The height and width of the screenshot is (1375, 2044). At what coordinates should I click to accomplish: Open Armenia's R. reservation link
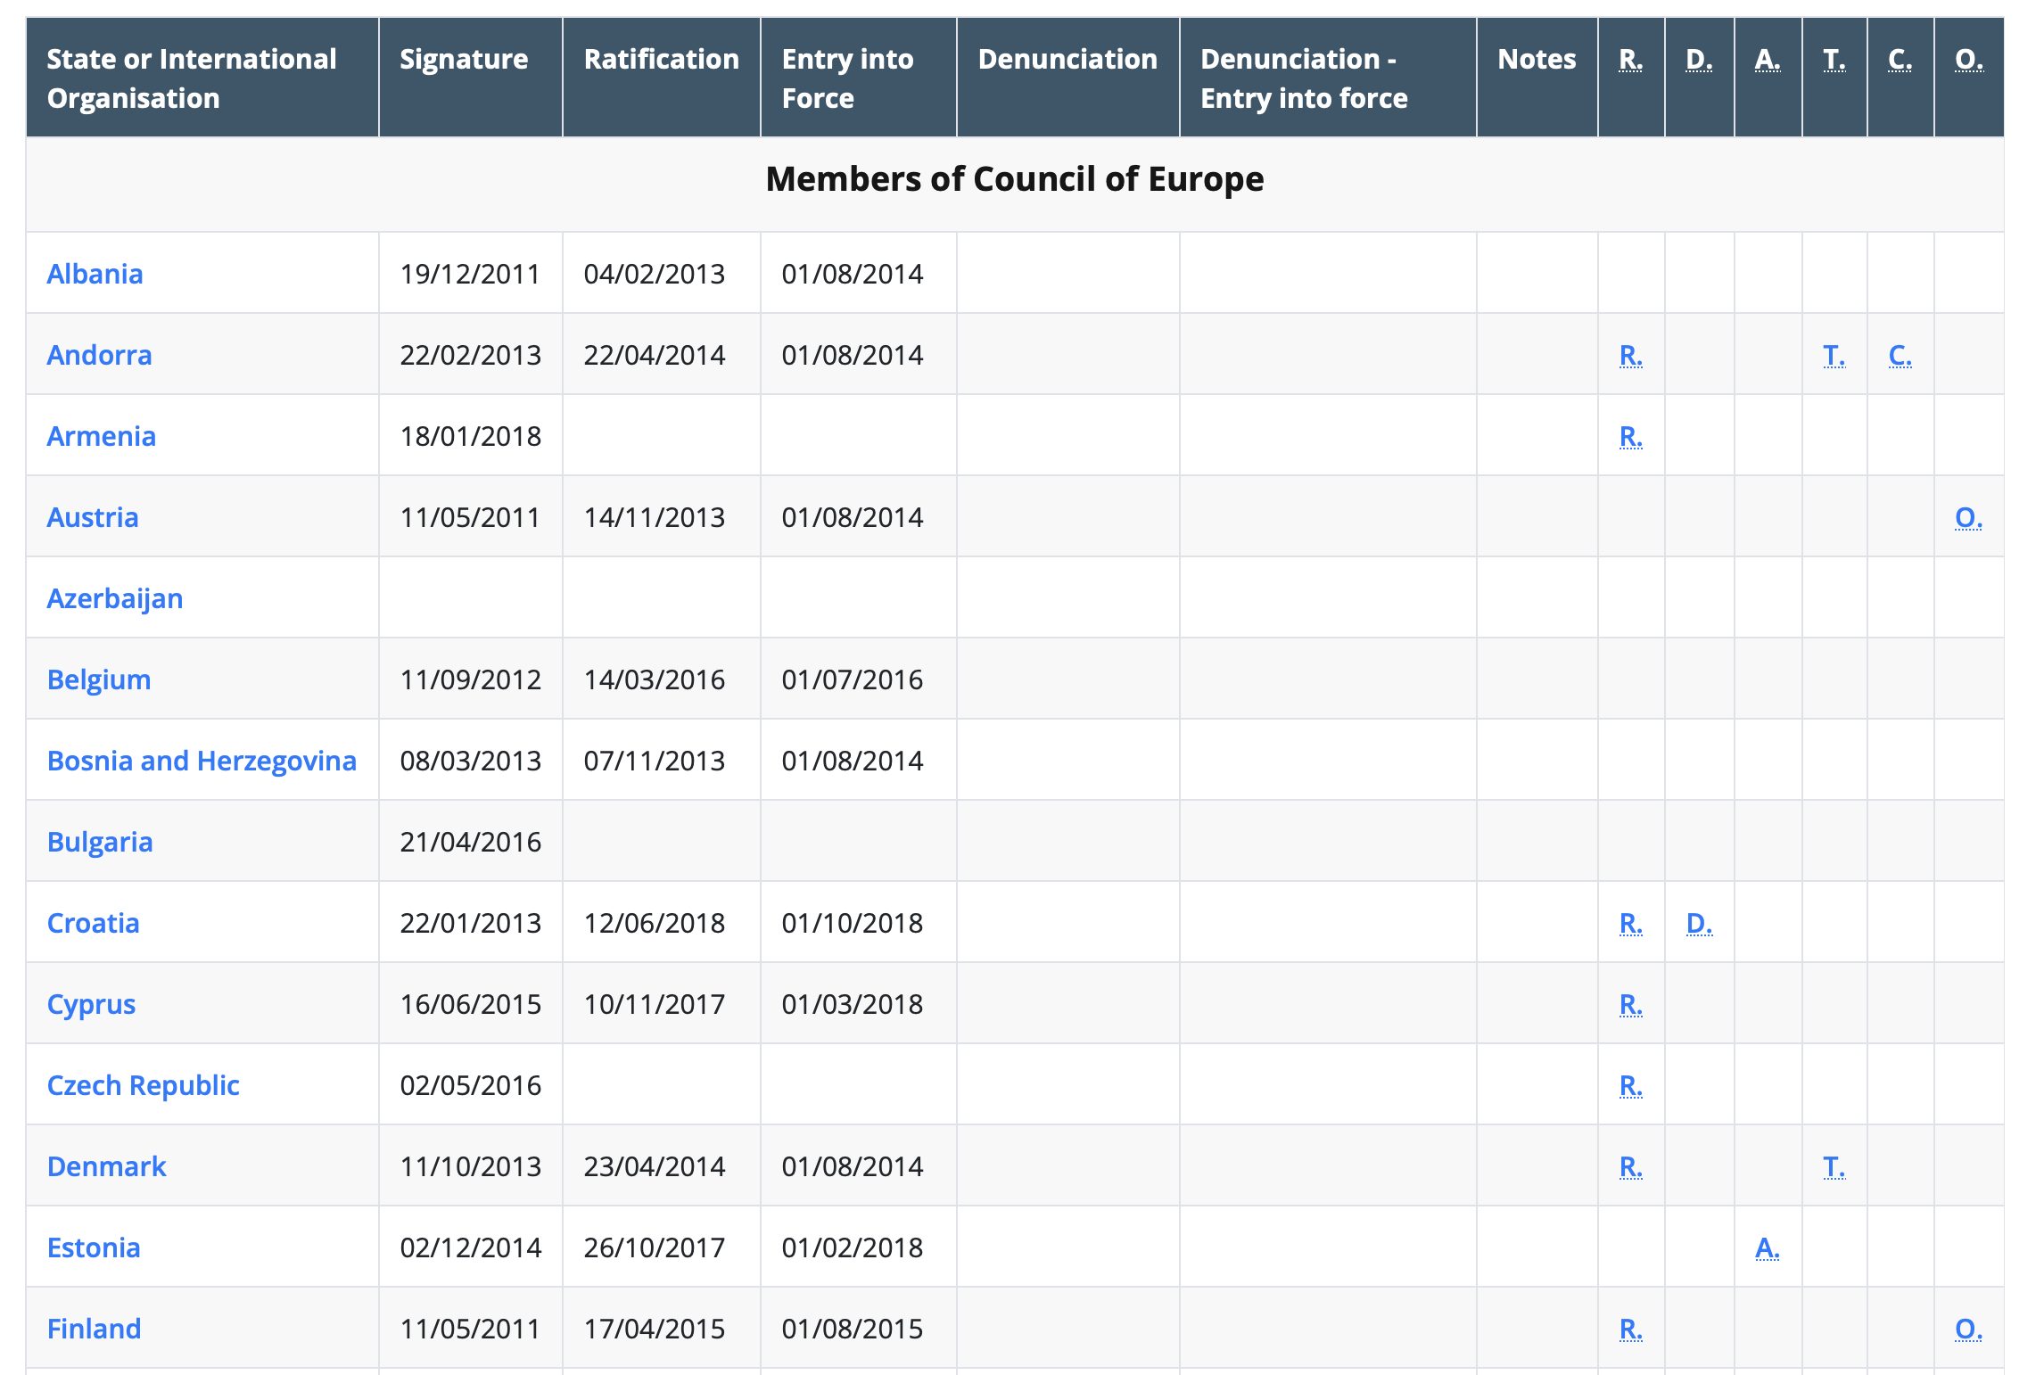1630,436
